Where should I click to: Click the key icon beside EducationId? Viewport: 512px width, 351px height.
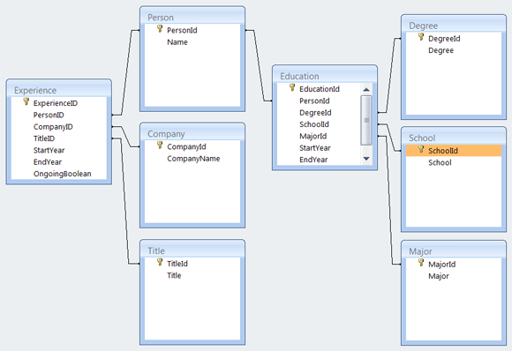pyautogui.click(x=292, y=87)
